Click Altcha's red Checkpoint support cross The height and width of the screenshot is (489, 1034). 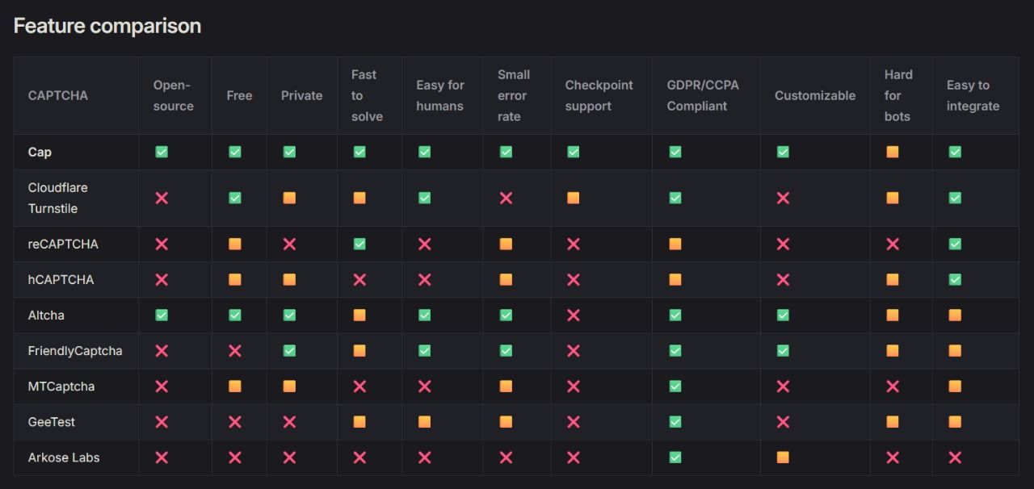573,315
